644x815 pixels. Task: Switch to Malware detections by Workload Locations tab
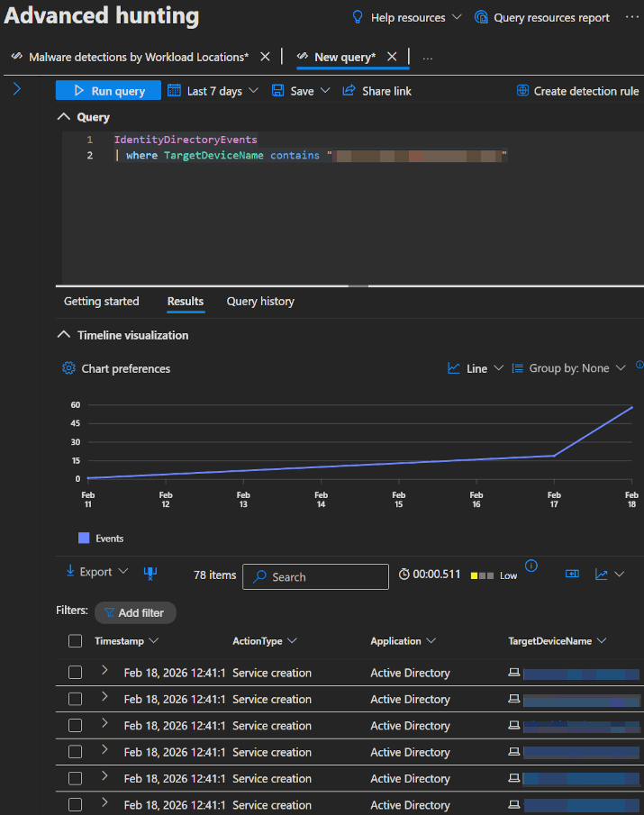coord(138,57)
